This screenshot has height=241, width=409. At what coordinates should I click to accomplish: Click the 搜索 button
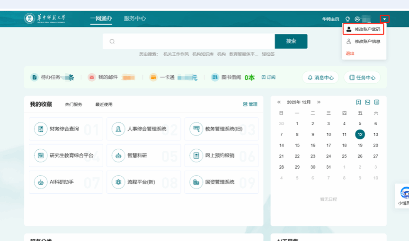pos(291,41)
